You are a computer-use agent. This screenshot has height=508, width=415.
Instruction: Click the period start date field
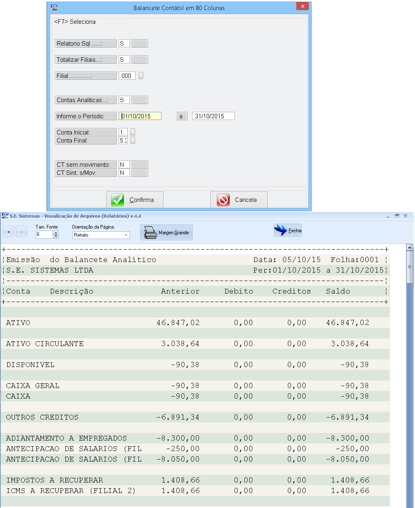point(140,116)
